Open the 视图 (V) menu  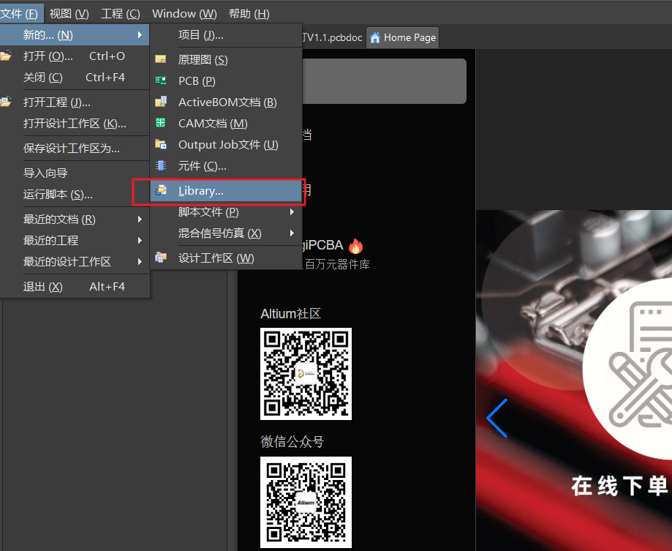[x=69, y=14]
